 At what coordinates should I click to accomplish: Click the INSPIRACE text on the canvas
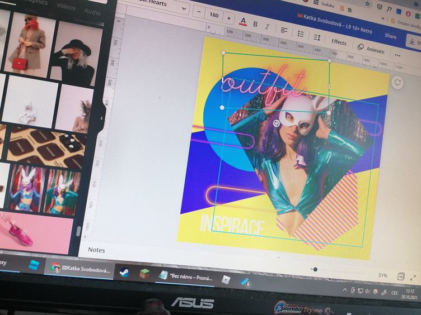click(x=232, y=226)
